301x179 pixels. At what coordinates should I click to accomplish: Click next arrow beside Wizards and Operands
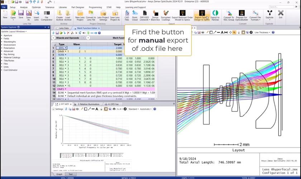pos(88,38)
